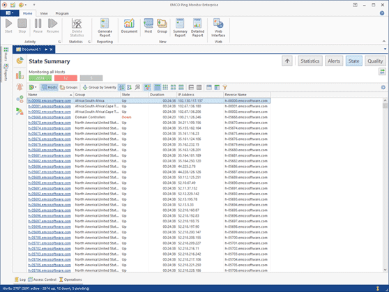Select the Home ribbon tab
Screen dimensions: 389x292
[28, 13]
